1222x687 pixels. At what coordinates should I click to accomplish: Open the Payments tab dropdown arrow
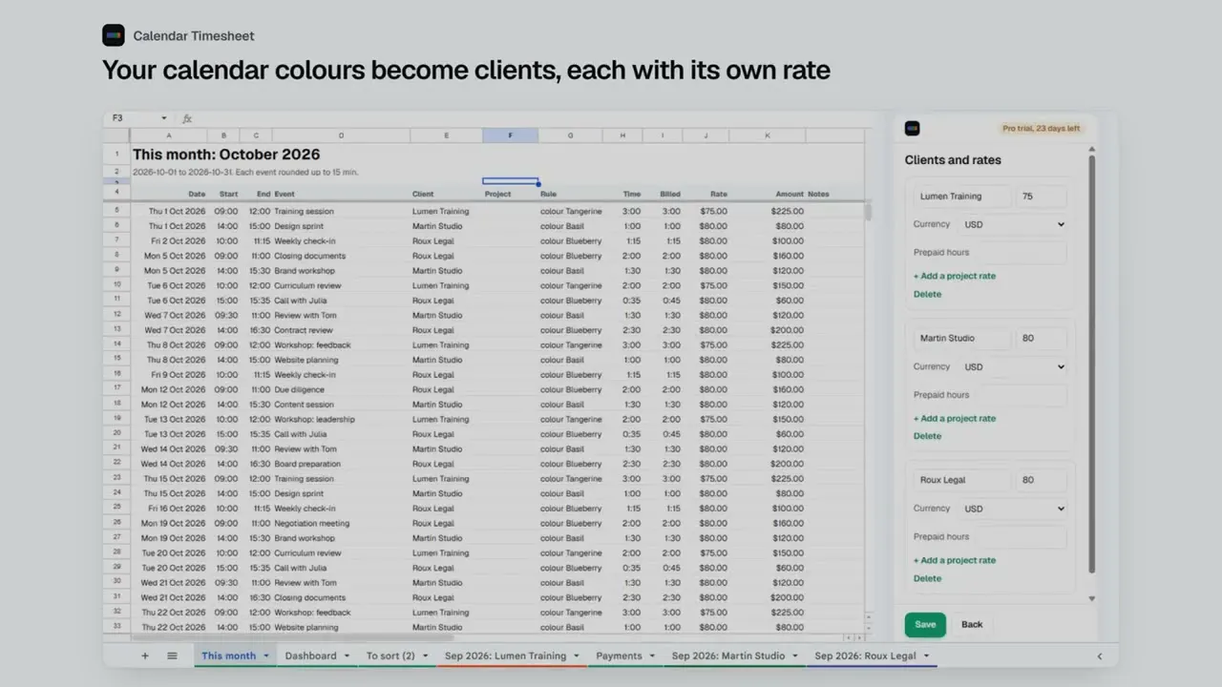(x=652, y=656)
